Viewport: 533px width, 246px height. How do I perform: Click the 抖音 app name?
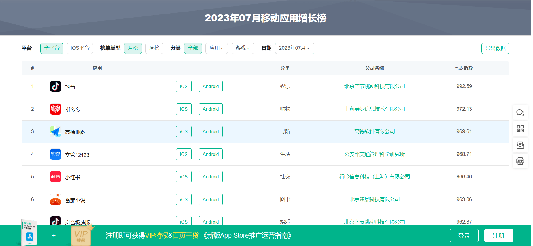click(70, 87)
